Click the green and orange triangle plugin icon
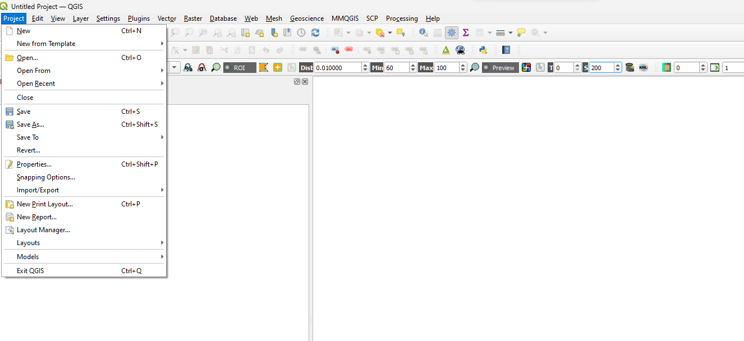Screen dimensions: 744x341 446,50
